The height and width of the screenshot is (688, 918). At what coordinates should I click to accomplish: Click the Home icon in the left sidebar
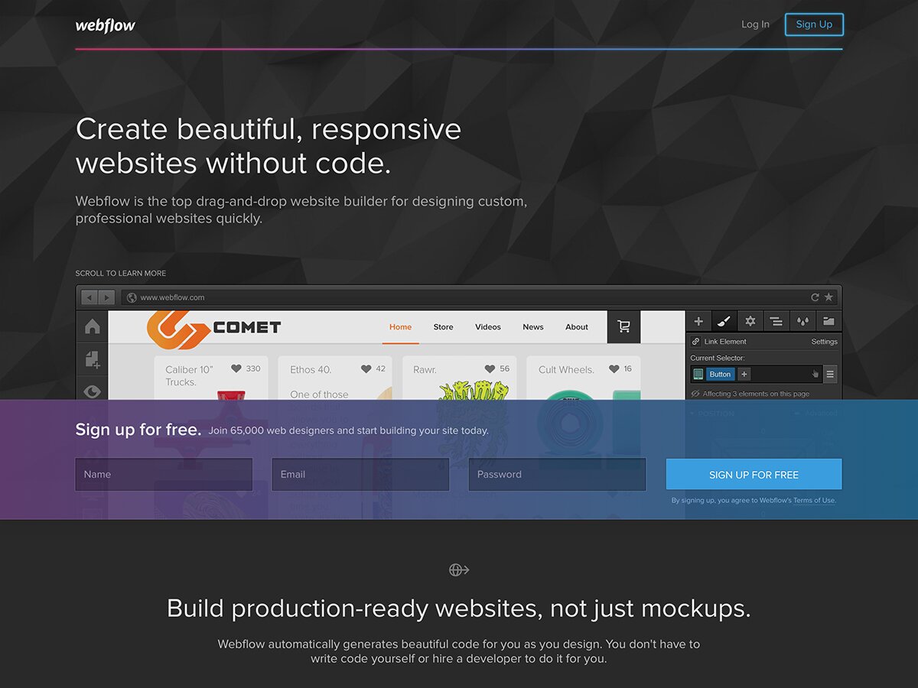point(92,326)
